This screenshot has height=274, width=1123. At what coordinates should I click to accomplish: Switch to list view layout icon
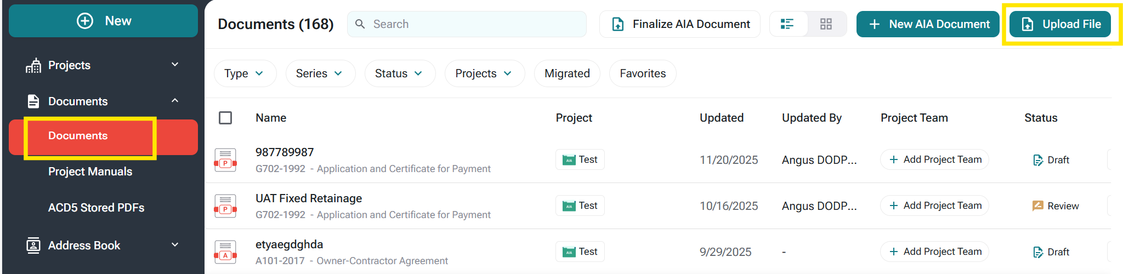click(787, 24)
